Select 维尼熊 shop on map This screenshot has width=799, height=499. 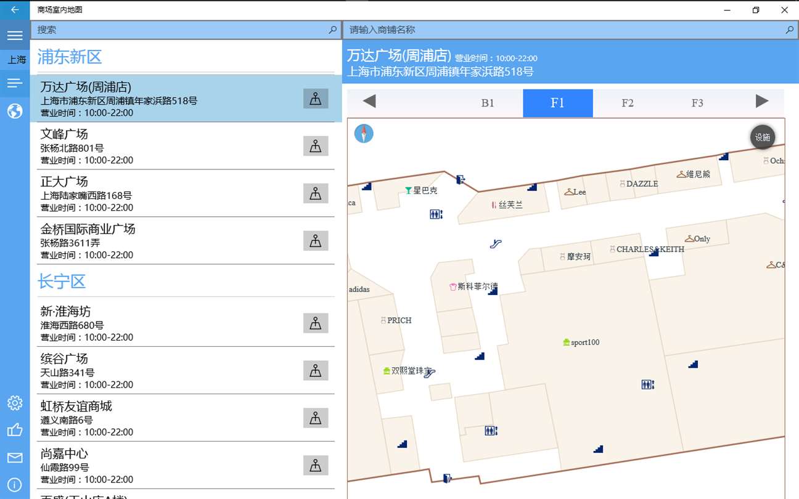click(694, 174)
